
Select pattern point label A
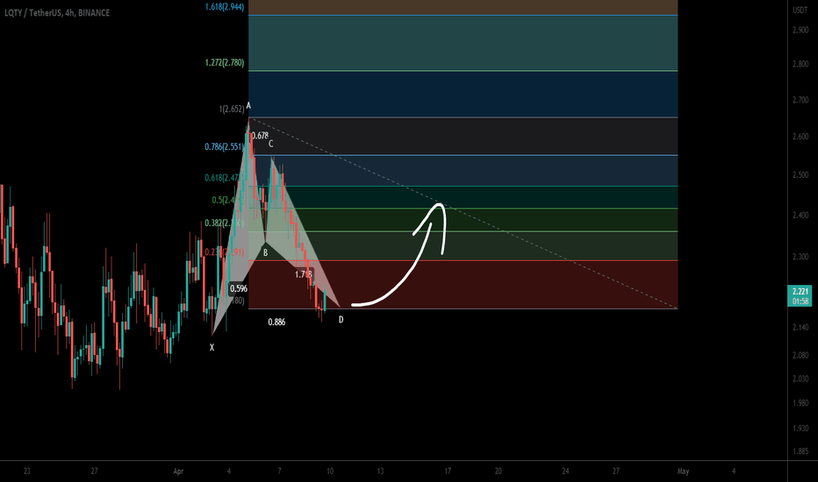point(249,106)
